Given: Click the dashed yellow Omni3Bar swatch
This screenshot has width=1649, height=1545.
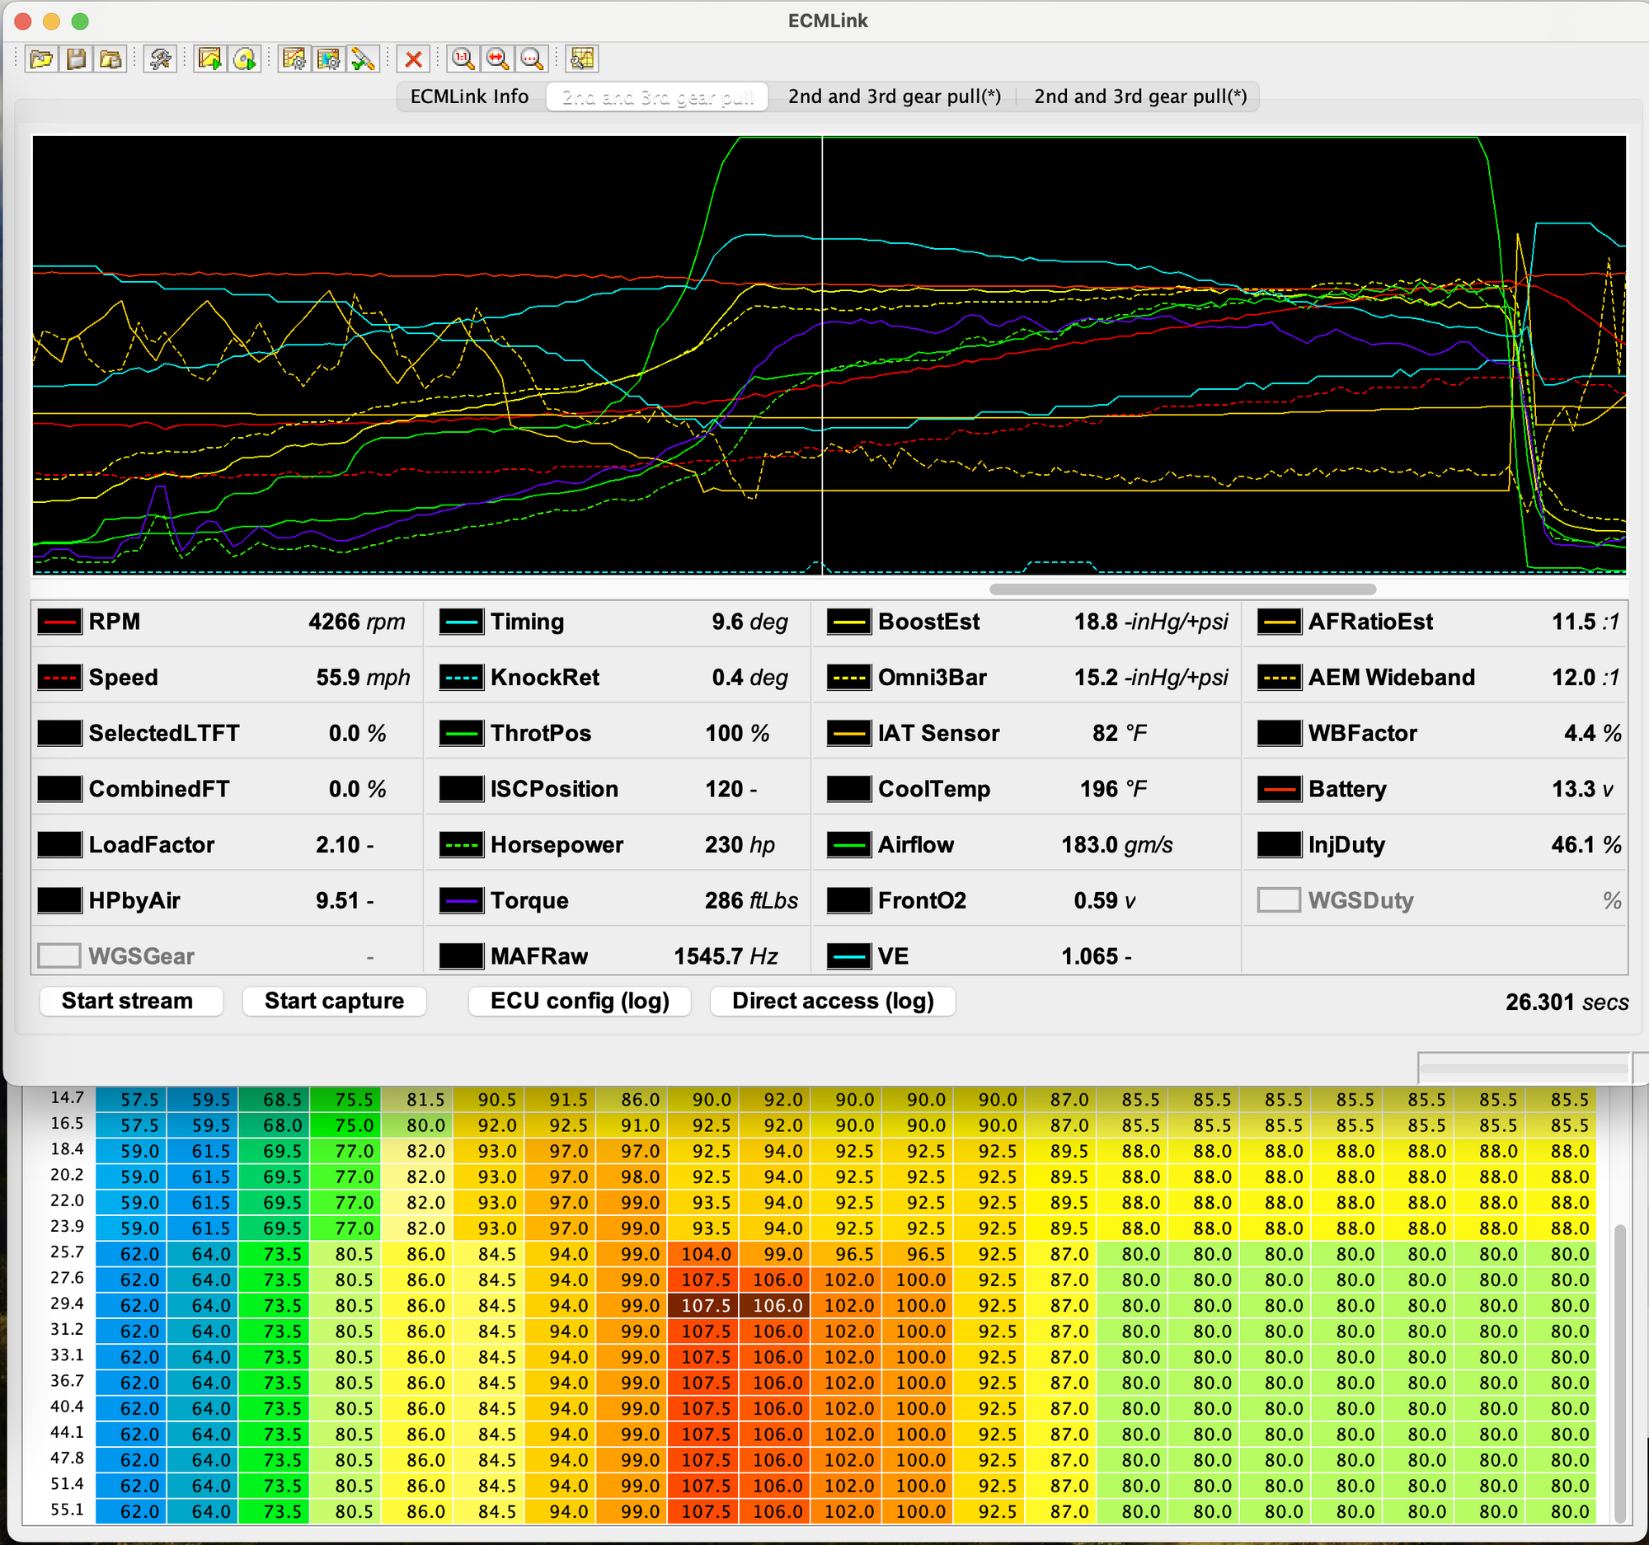Looking at the screenshot, I should (x=849, y=678).
